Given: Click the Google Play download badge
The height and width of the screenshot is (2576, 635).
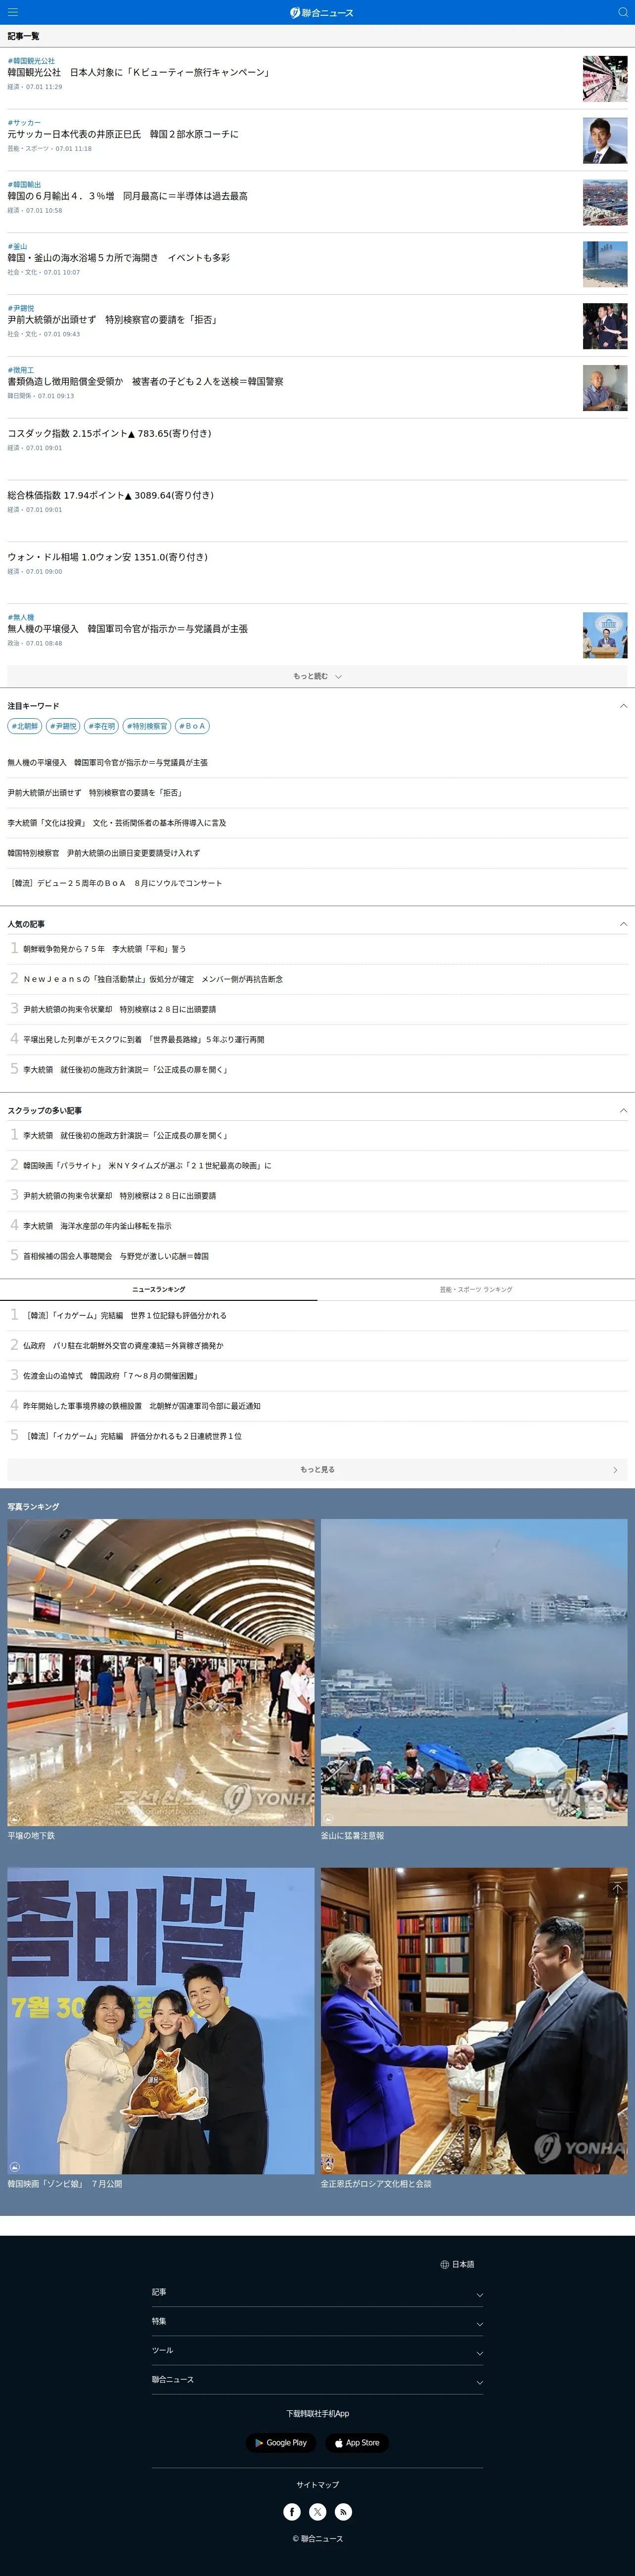Looking at the screenshot, I should tap(281, 2442).
